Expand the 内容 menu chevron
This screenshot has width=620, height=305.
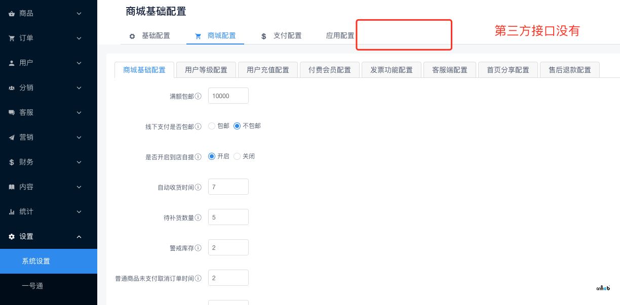tap(79, 187)
